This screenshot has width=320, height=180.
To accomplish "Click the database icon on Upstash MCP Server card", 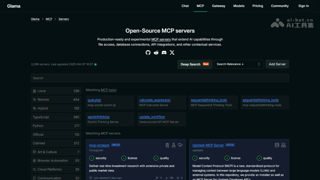I will tap(277, 145).
